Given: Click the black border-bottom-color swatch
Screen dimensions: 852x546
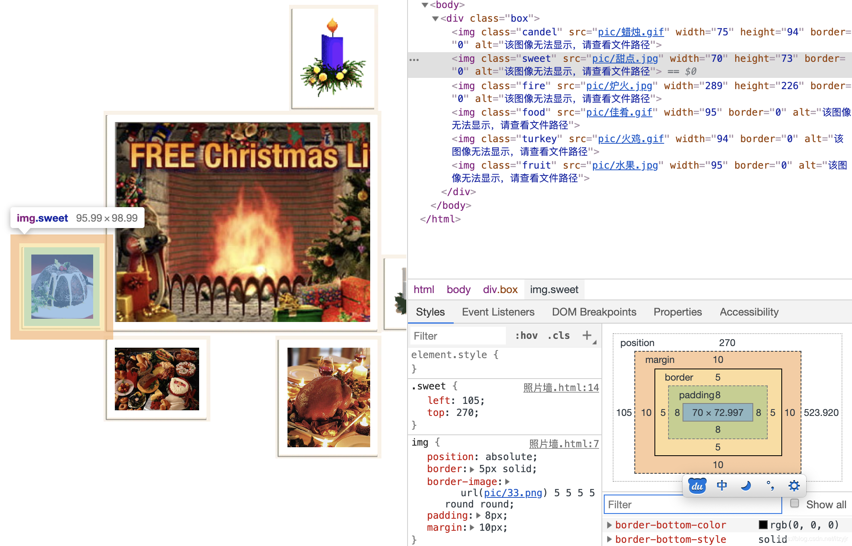Looking at the screenshot, I should [763, 525].
